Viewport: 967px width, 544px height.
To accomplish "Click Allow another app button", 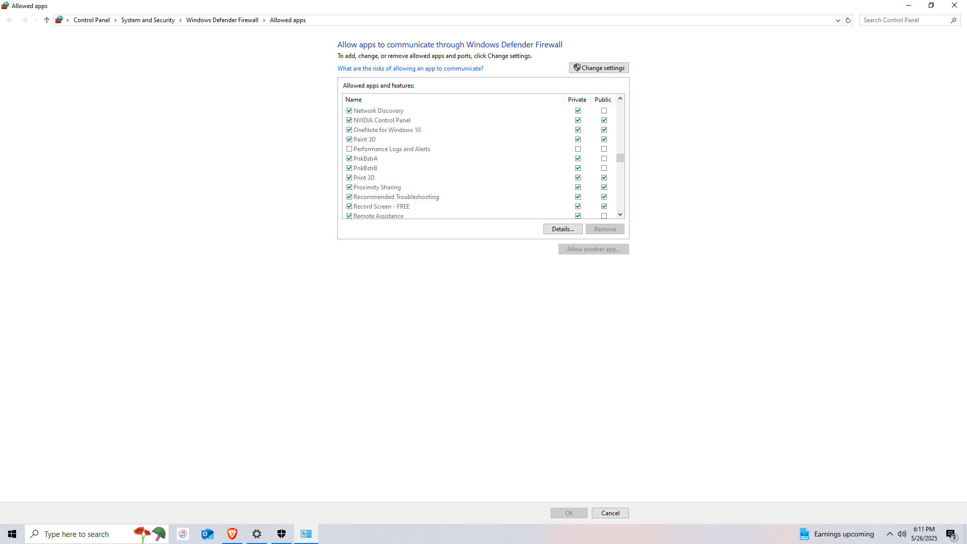I will coord(593,249).
